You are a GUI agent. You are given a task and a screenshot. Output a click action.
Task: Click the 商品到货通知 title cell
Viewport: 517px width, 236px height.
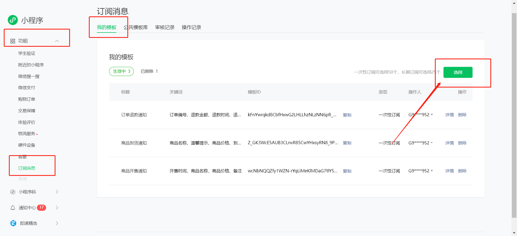(134, 143)
